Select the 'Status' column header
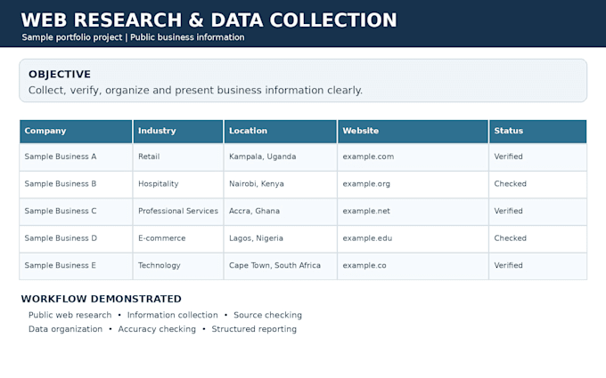Screen dimensions: 606x378 point(538,131)
